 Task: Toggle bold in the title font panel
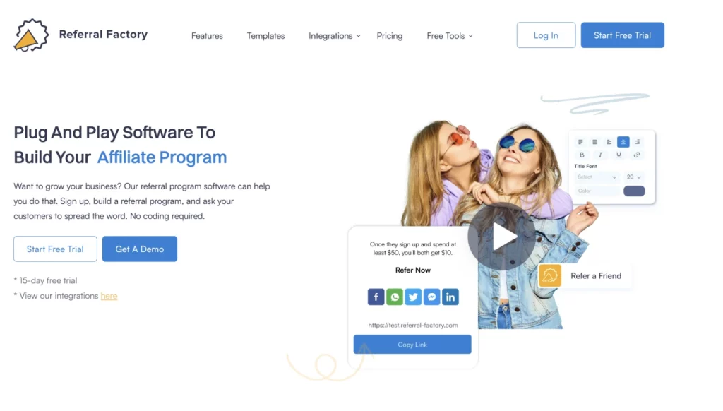click(x=582, y=155)
